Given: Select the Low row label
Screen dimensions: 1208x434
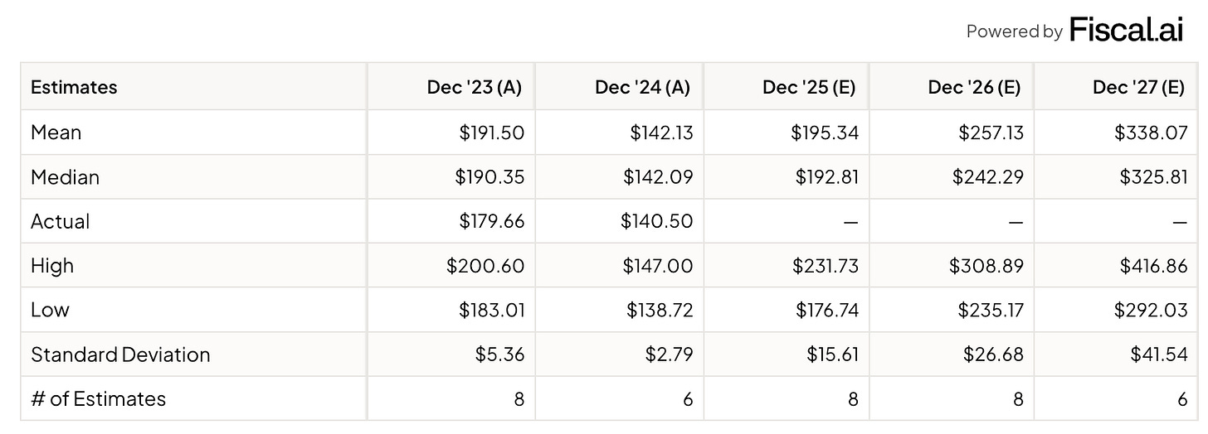Looking at the screenshot, I should point(50,310).
